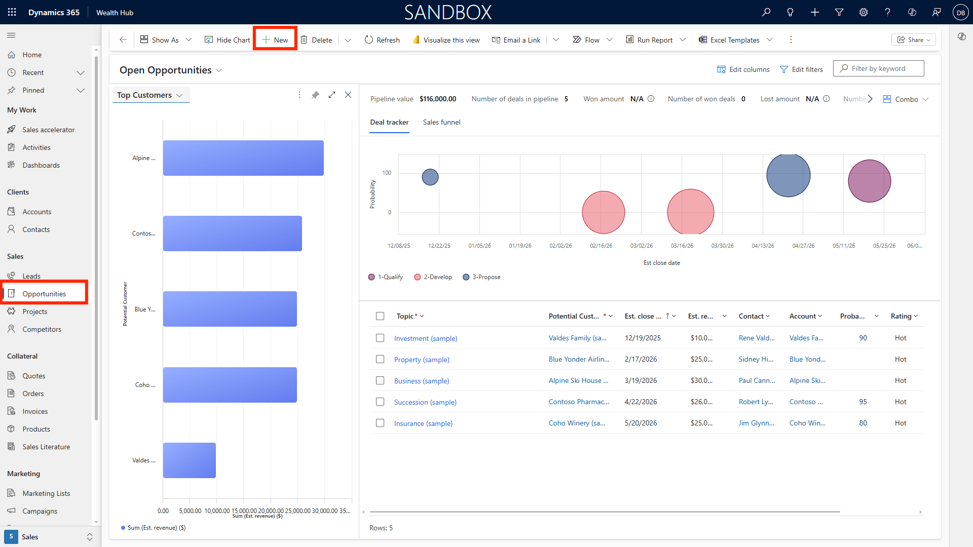973x547 pixels.
Task: Open the Property (sample) opportunity link
Action: pyautogui.click(x=422, y=360)
